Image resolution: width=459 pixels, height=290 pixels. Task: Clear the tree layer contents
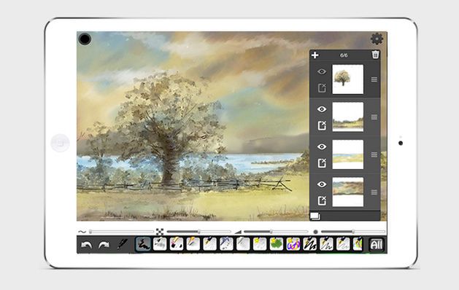322,87
